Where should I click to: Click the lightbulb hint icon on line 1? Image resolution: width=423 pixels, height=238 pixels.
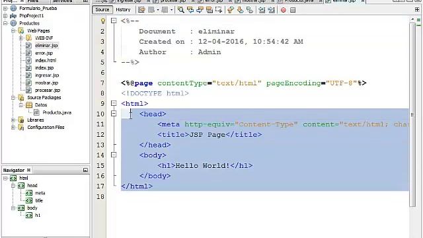pos(103,20)
